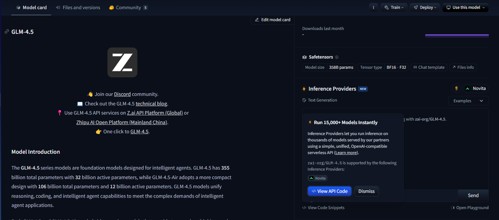Open the Discord community link
The image size is (499, 220).
(122, 94)
